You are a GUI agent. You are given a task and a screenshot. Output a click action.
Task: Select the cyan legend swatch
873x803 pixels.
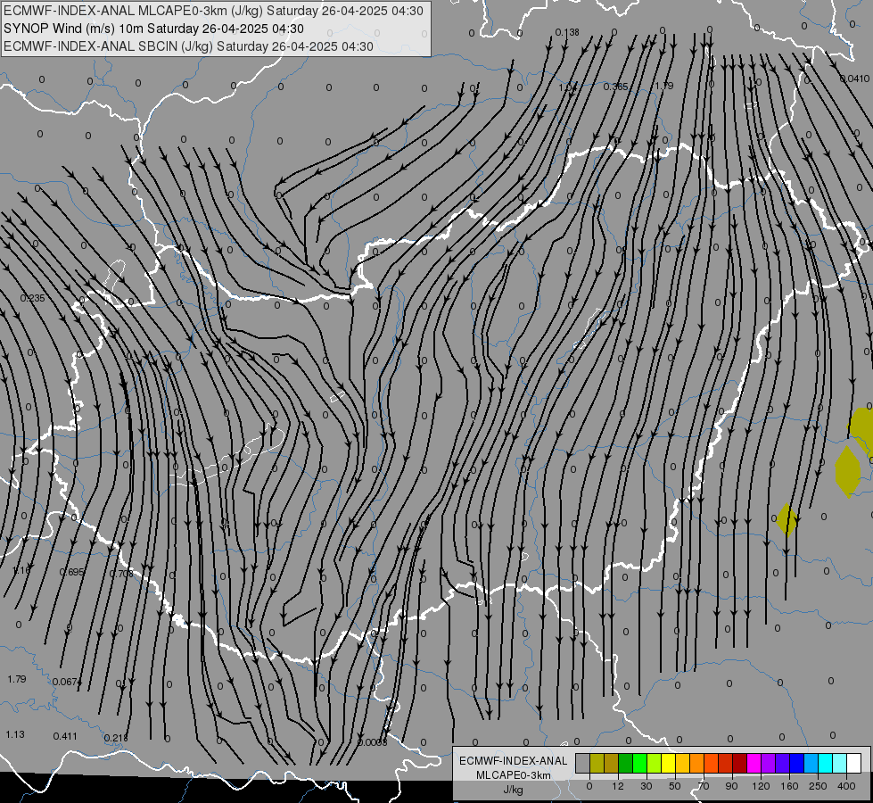point(825,763)
